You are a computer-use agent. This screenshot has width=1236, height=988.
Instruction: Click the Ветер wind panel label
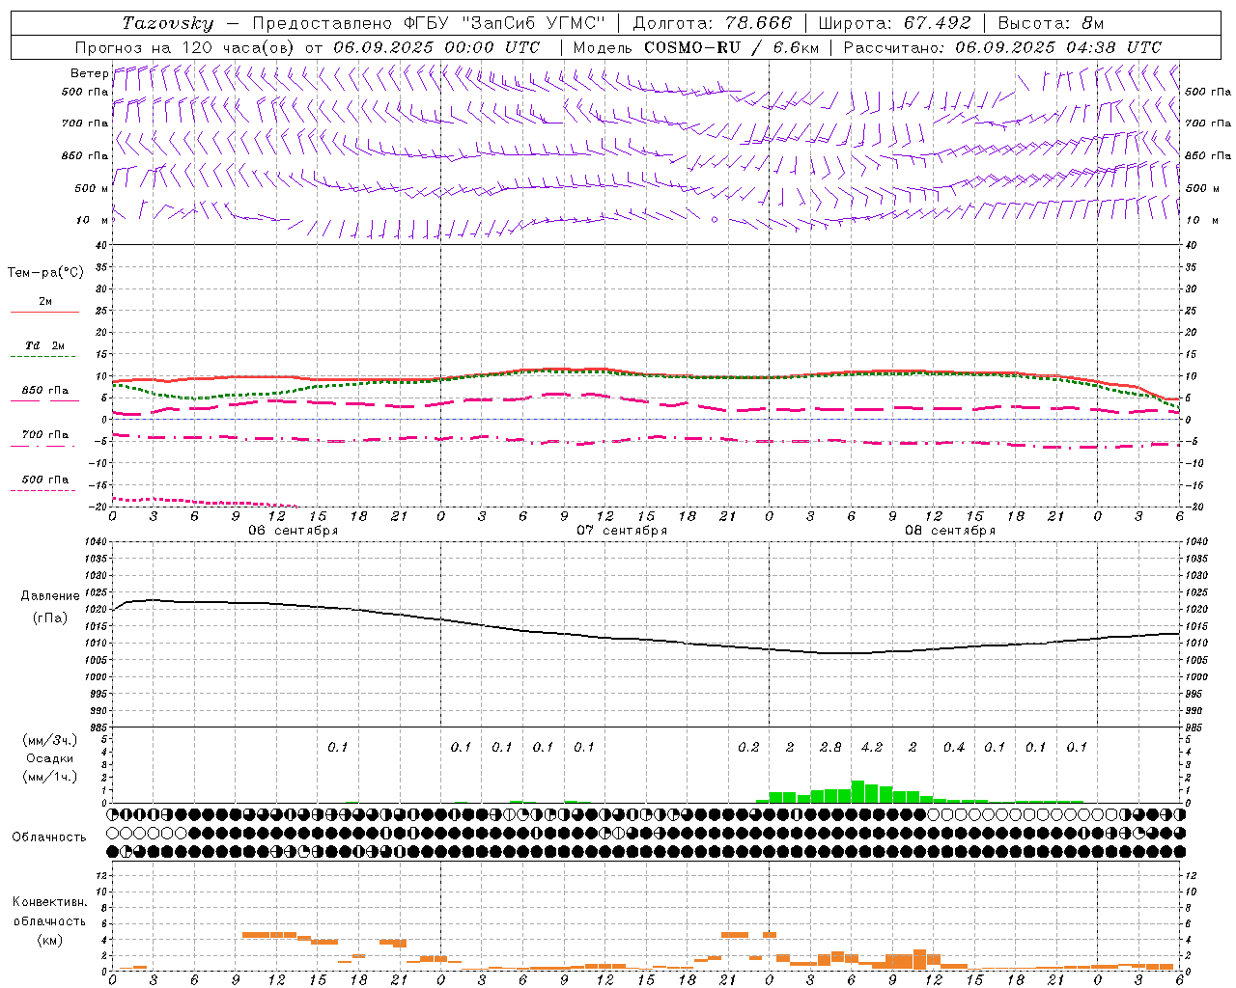[x=89, y=73]
